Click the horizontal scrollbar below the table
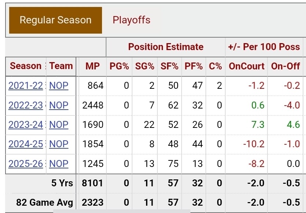This screenshot has height=213, width=306. tap(122, 211)
